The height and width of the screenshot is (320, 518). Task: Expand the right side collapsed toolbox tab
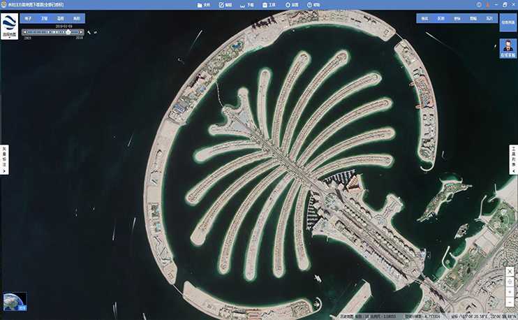click(514, 159)
